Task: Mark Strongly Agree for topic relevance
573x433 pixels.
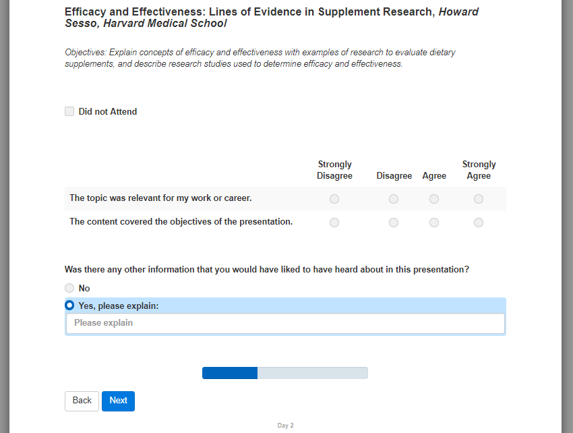Action: (479, 199)
